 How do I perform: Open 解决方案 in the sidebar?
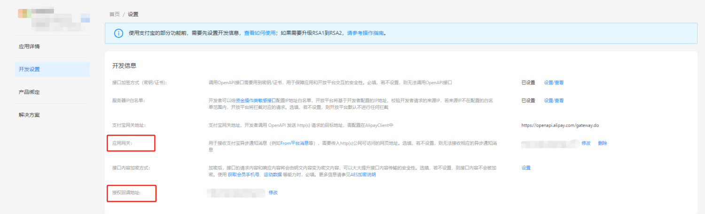[29, 115]
